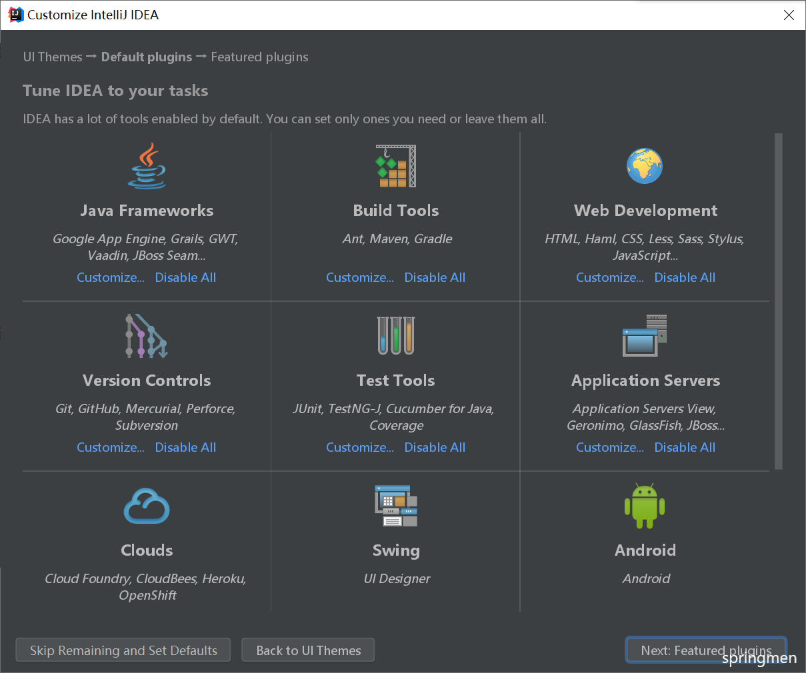Click the IntelliJ IDEA logo in title bar
Screen dimensions: 806x673
coord(15,15)
